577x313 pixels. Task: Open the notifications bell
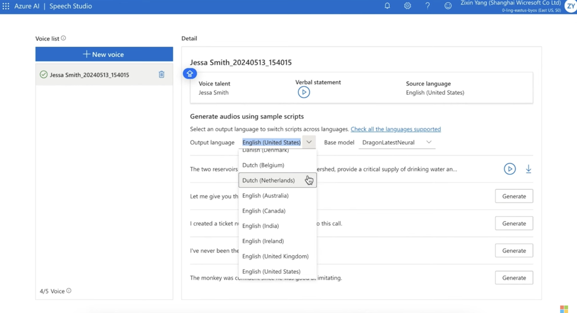point(387,6)
